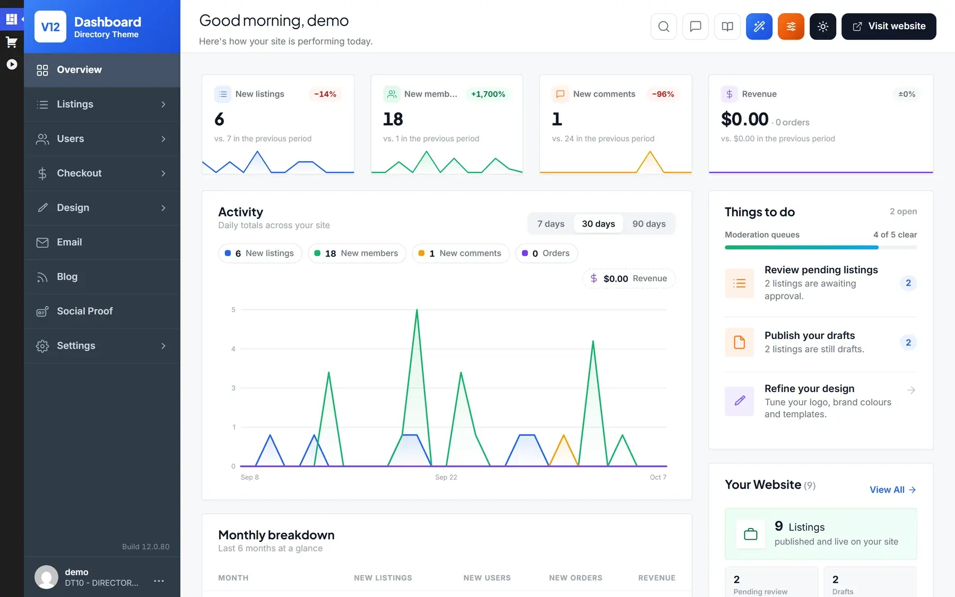Expand the Checkout chevron in sidebar
955x597 pixels.
point(163,174)
